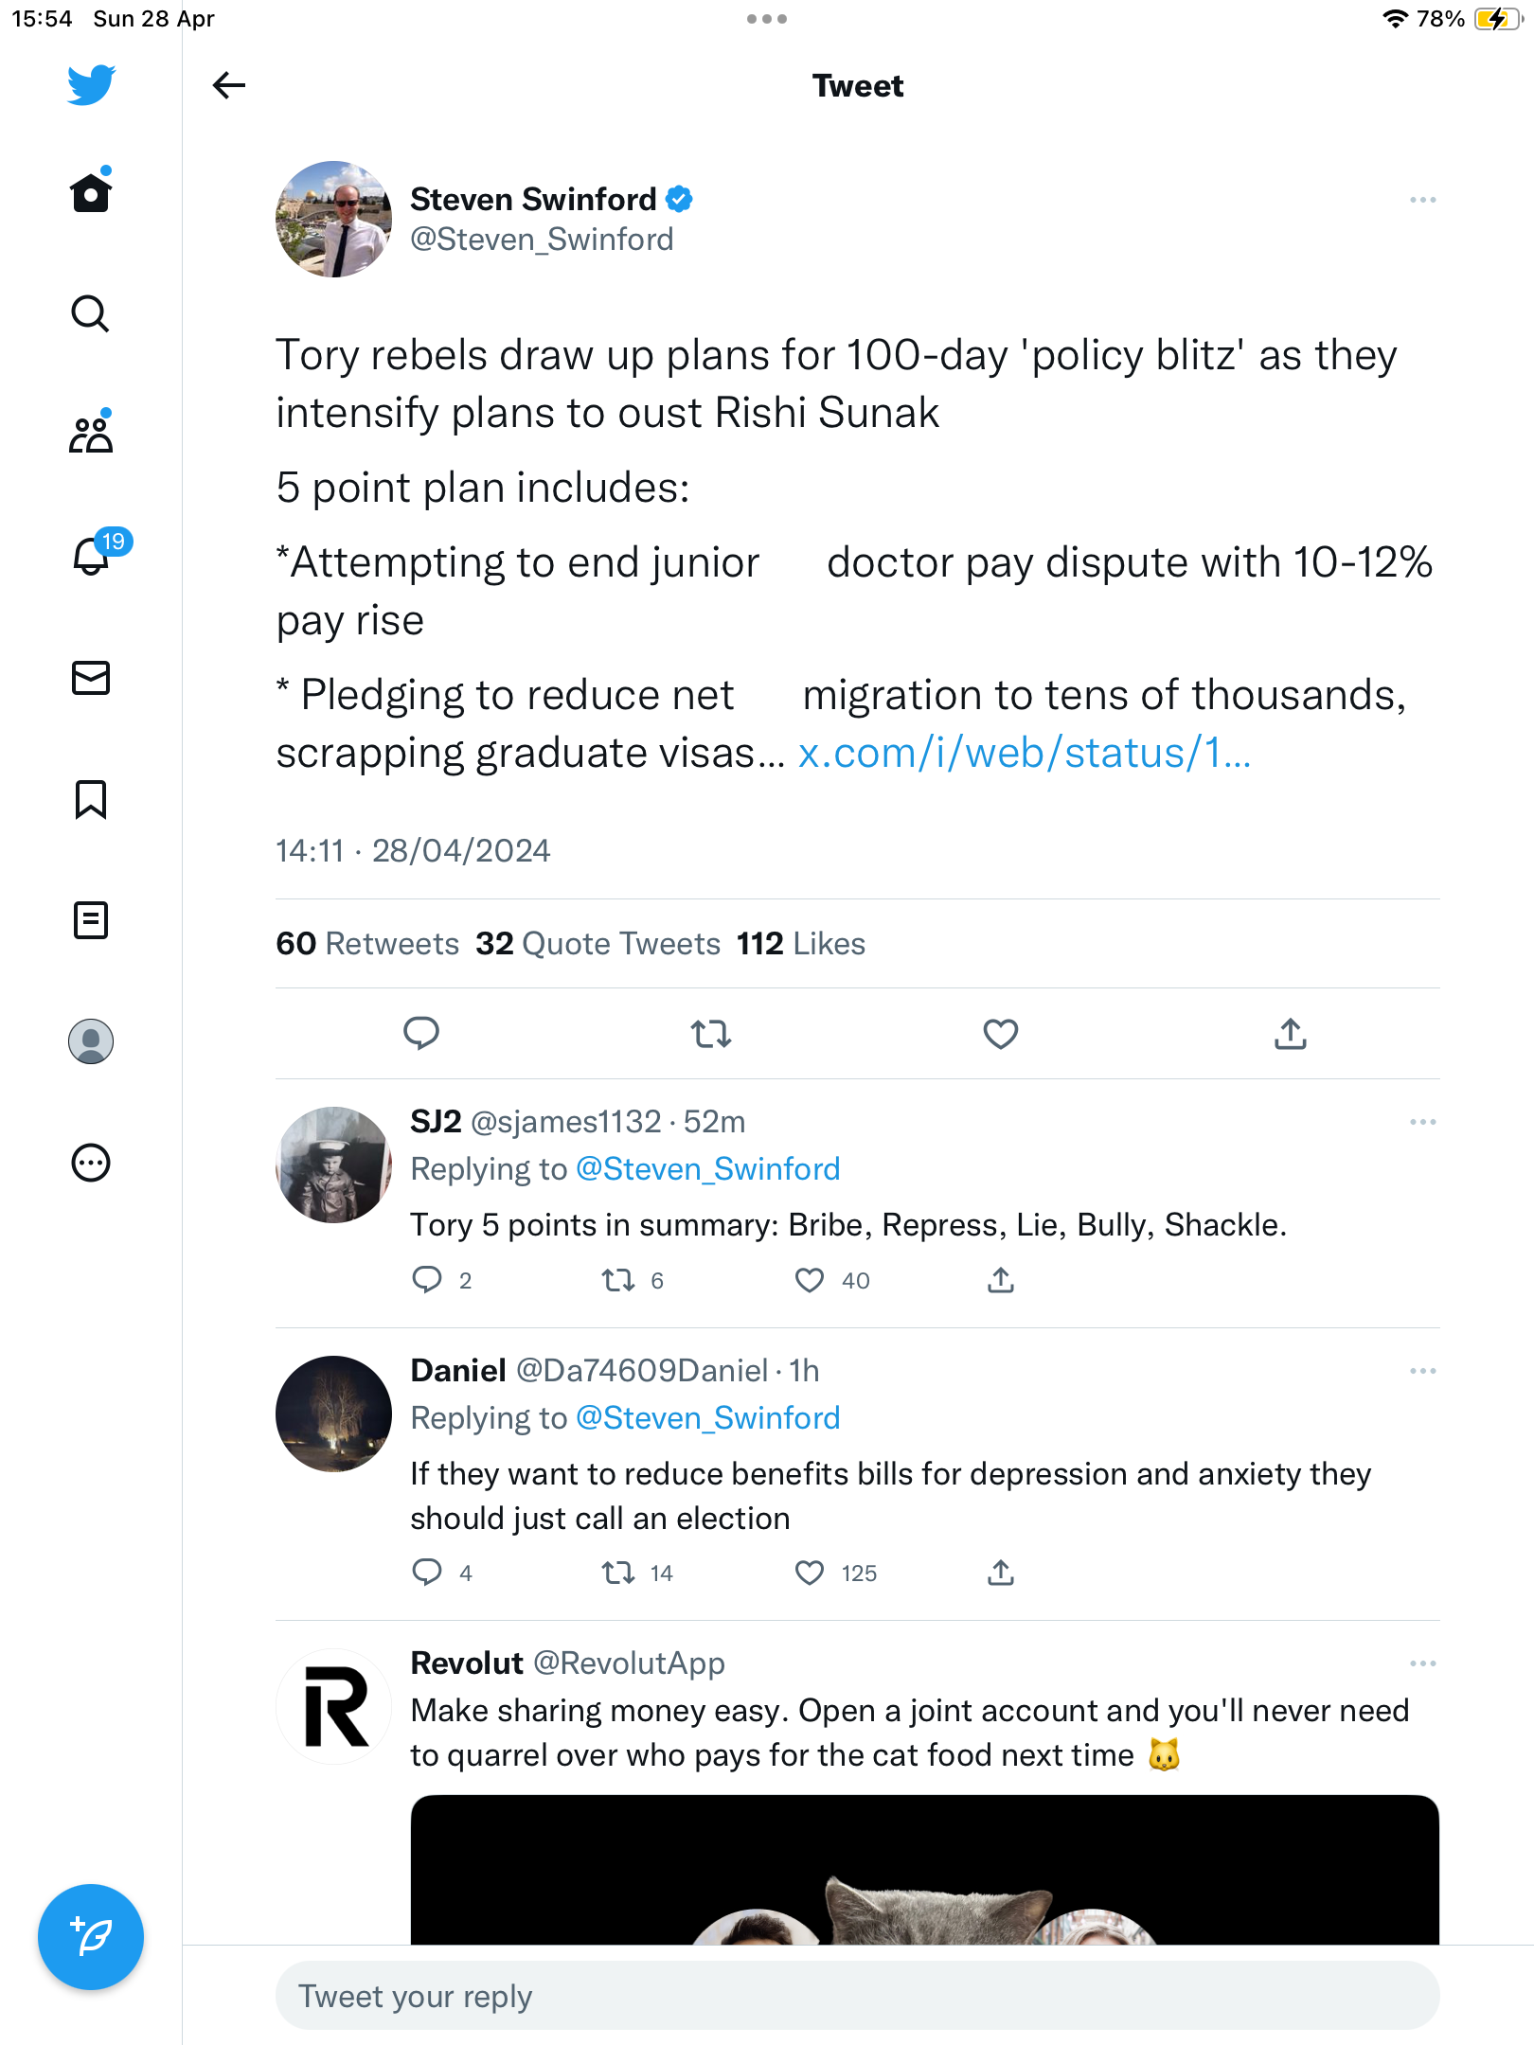The image size is (1534, 2045).
Task: Go back using the arrow icon
Action: point(228,85)
